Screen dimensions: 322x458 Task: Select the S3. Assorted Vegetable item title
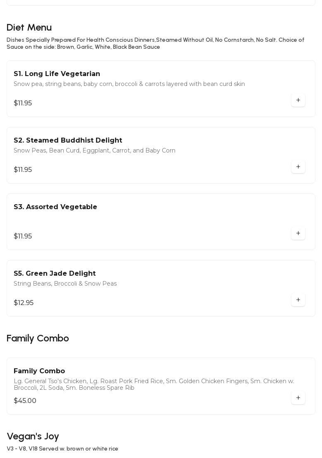[x=55, y=207]
